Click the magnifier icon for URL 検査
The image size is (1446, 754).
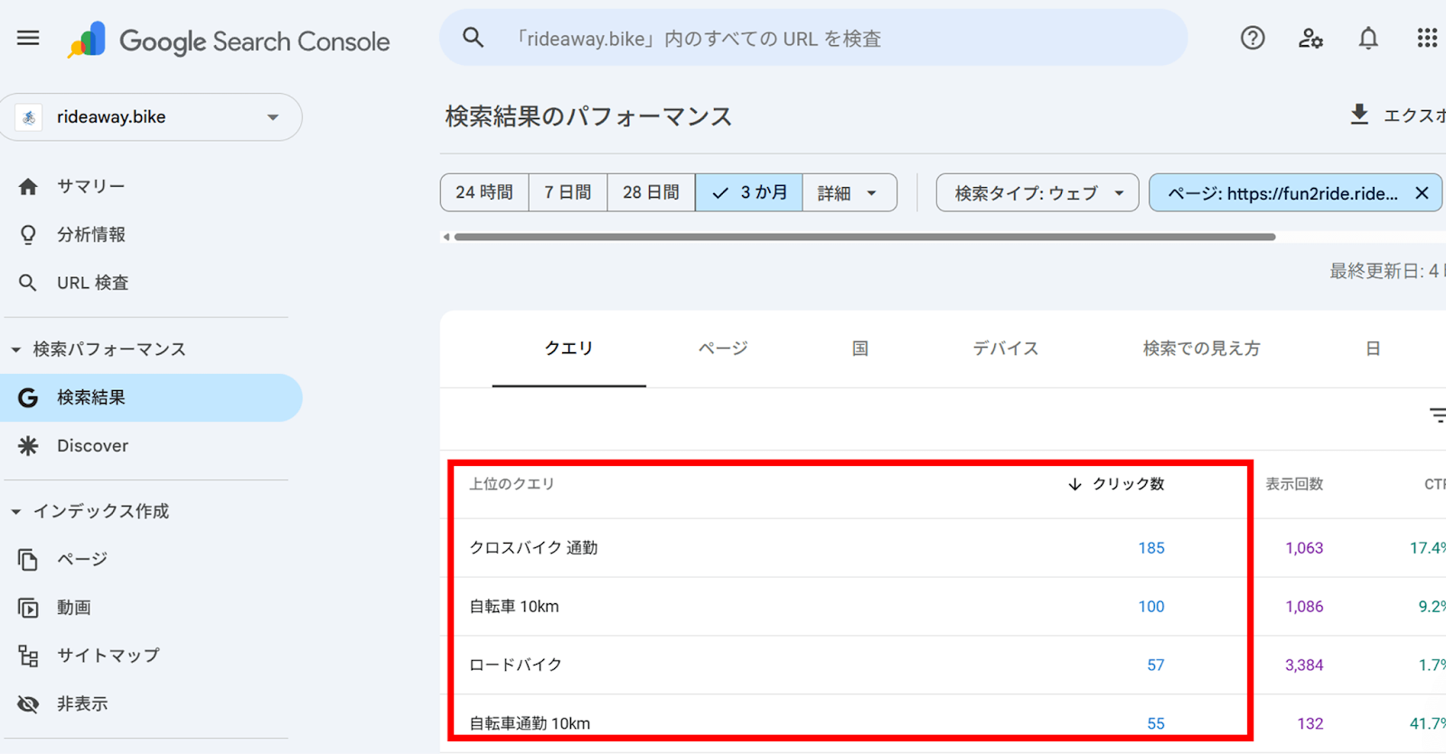pos(28,283)
